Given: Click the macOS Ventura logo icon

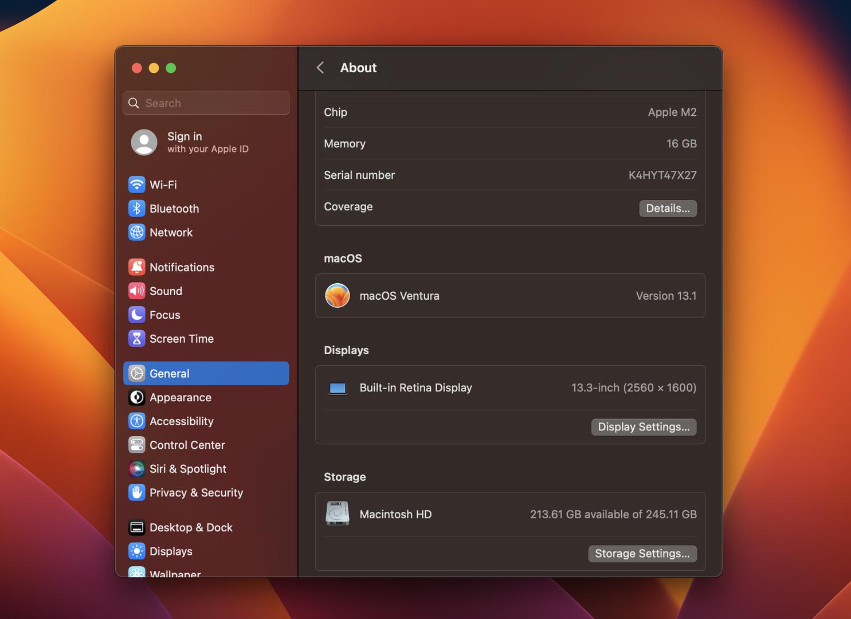Looking at the screenshot, I should [338, 296].
